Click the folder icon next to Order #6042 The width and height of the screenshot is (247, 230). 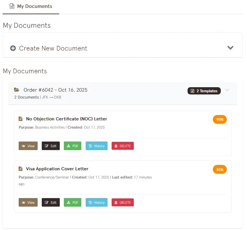[17, 90]
